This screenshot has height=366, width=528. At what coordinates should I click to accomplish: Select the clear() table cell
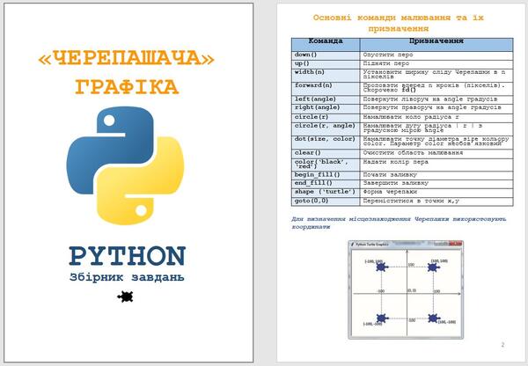coord(326,154)
